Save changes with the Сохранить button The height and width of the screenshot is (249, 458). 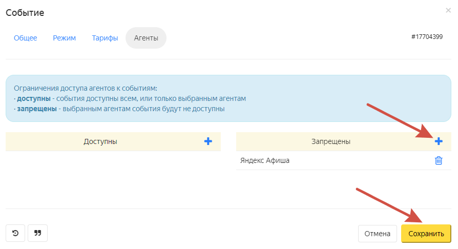[426, 234]
